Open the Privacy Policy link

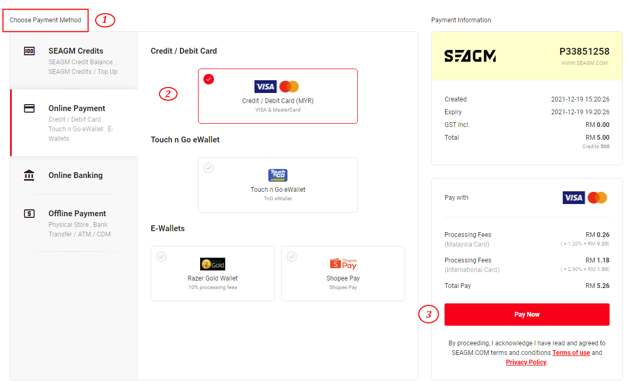(x=526, y=362)
